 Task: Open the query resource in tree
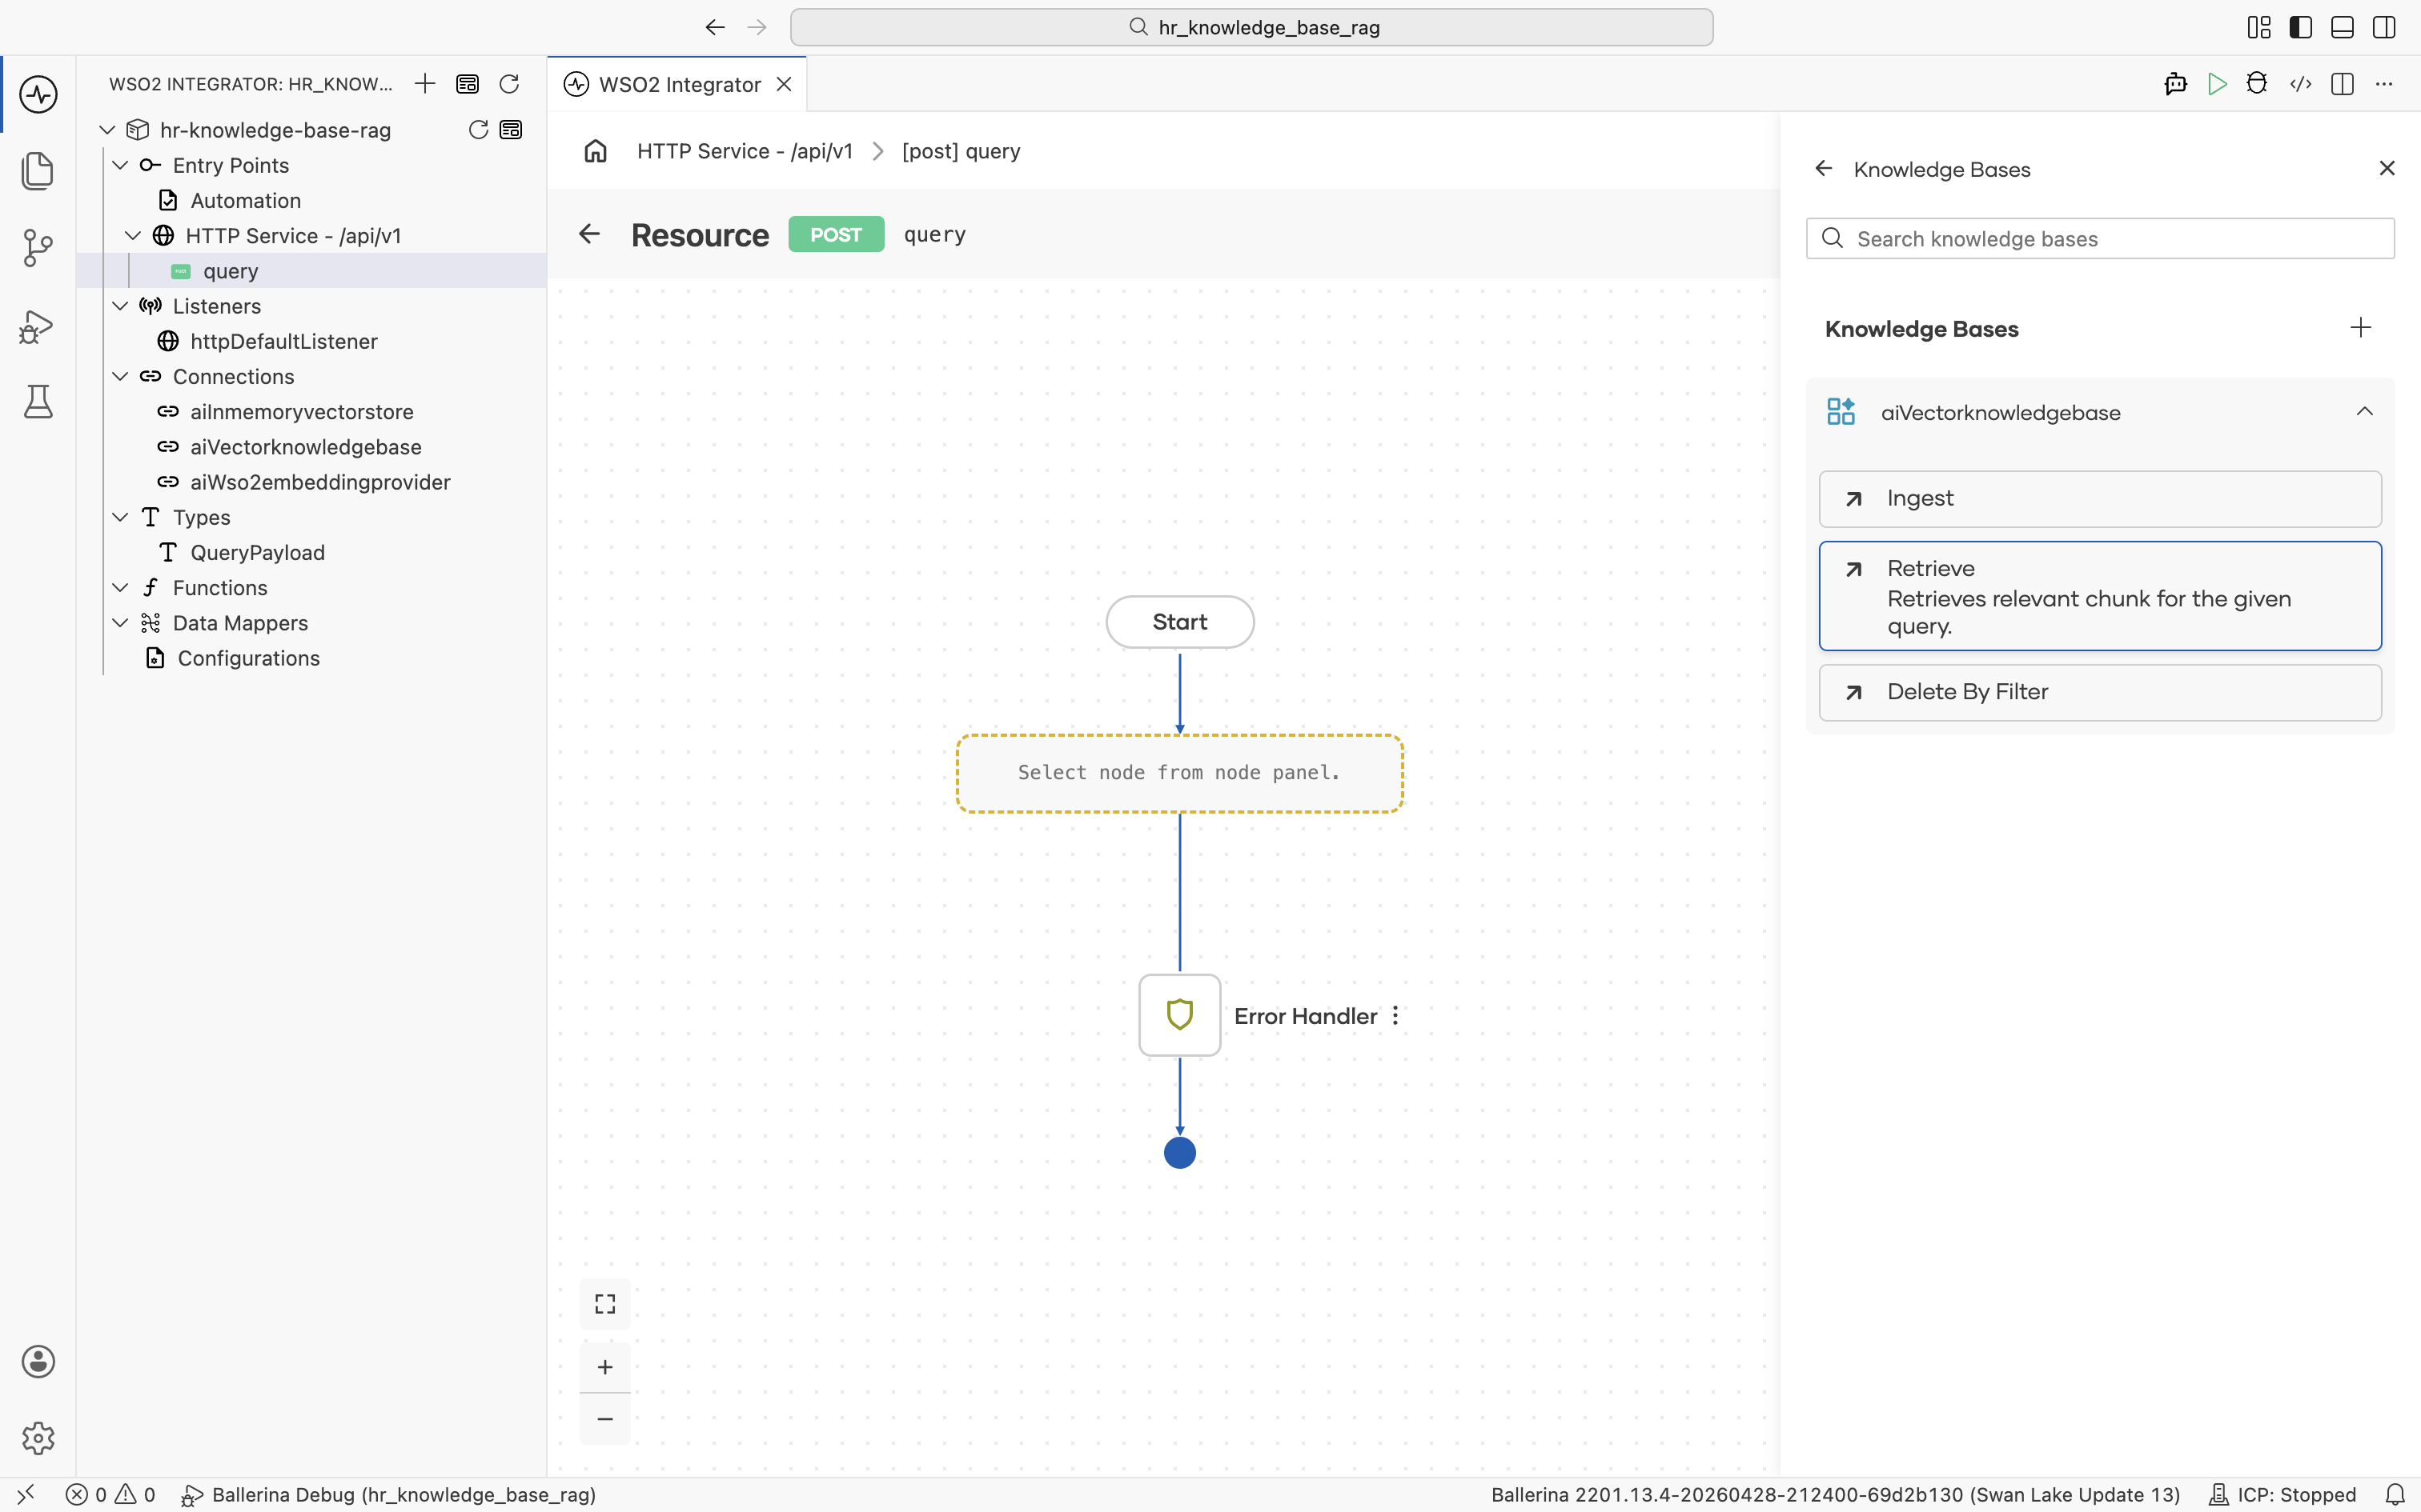coord(311,271)
